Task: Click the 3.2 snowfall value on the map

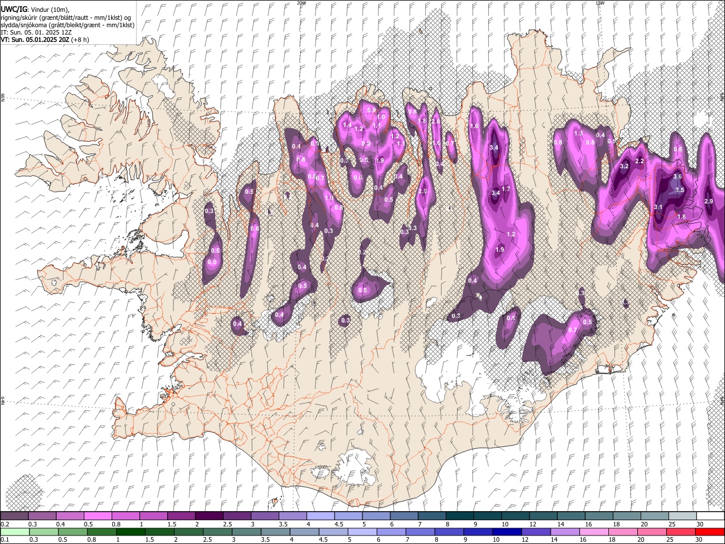Action: pos(625,167)
